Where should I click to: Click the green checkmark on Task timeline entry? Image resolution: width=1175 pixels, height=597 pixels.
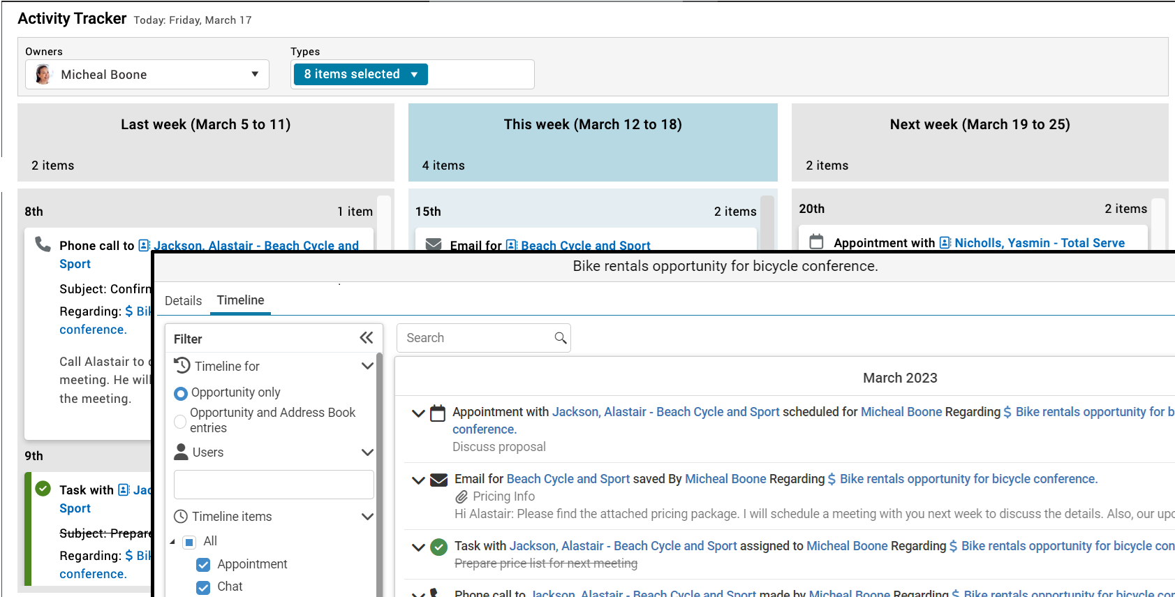(439, 547)
